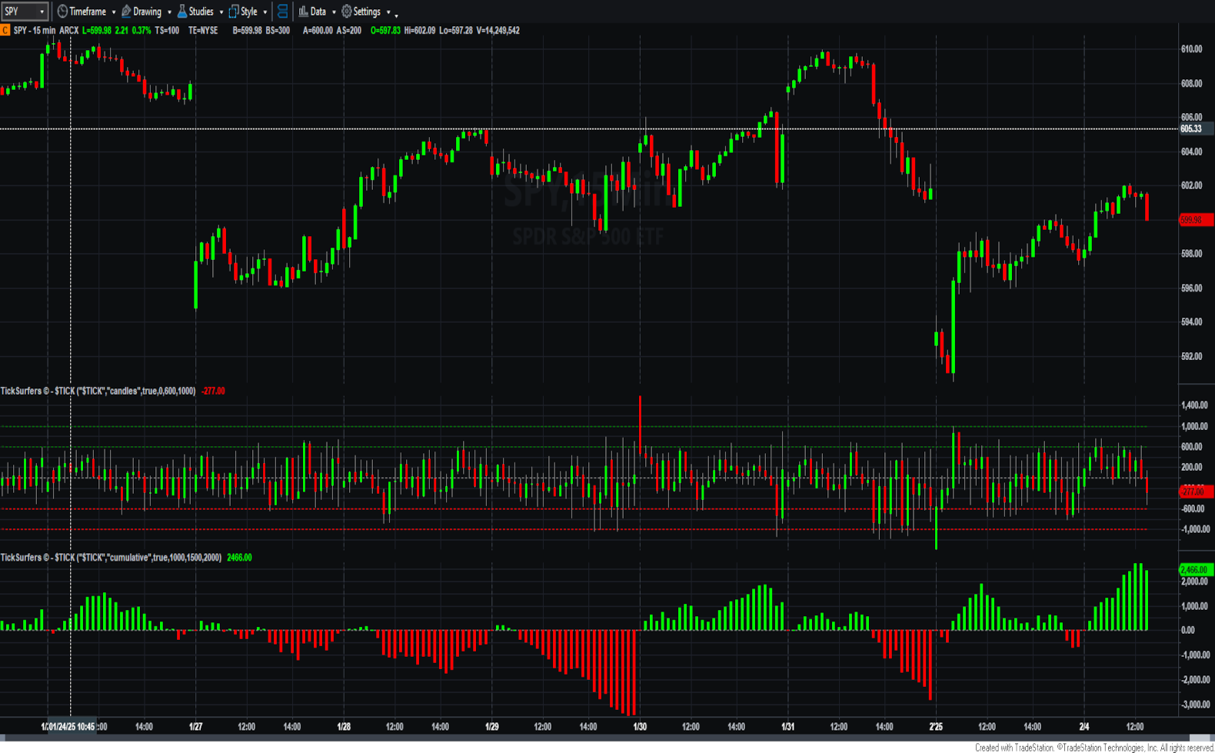1215x753 pixels.
Task: Click the TickSurfers $TICK candles study label
Action: pyautogui.click(x=98, y=391)
